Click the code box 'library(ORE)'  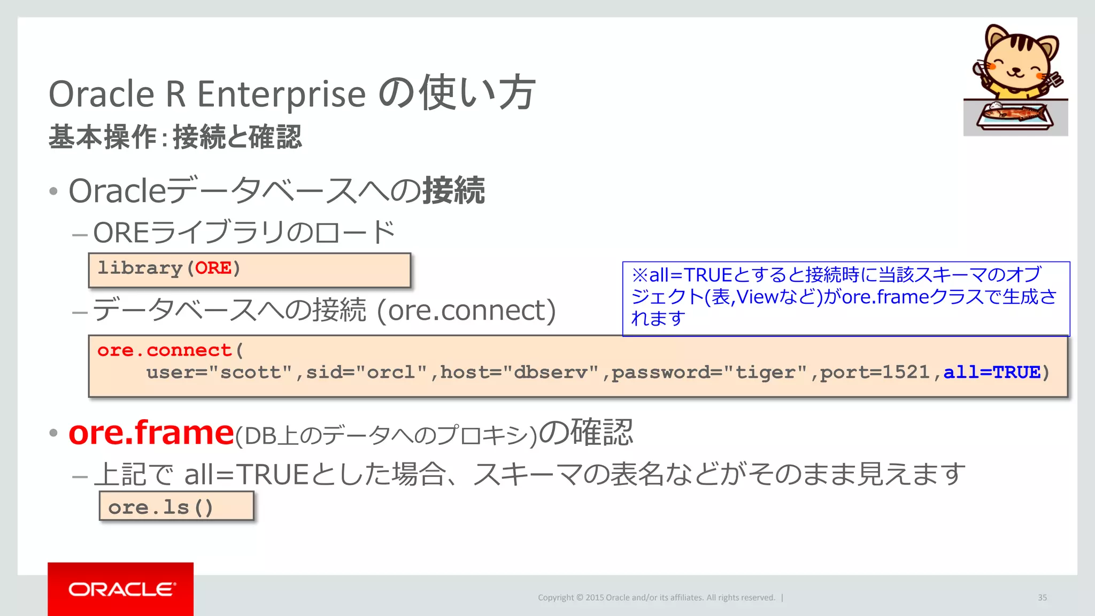tap(250, 270)
